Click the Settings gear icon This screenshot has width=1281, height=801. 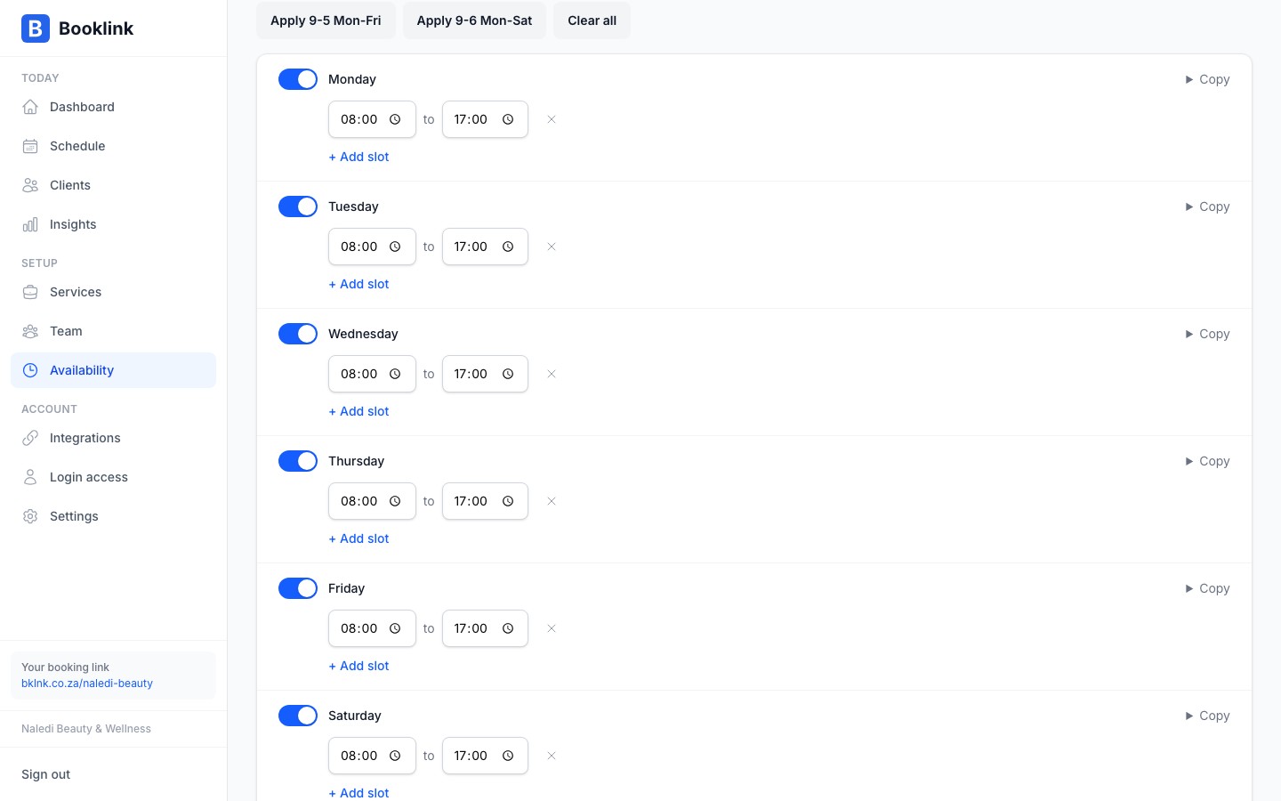pos(30,516)
